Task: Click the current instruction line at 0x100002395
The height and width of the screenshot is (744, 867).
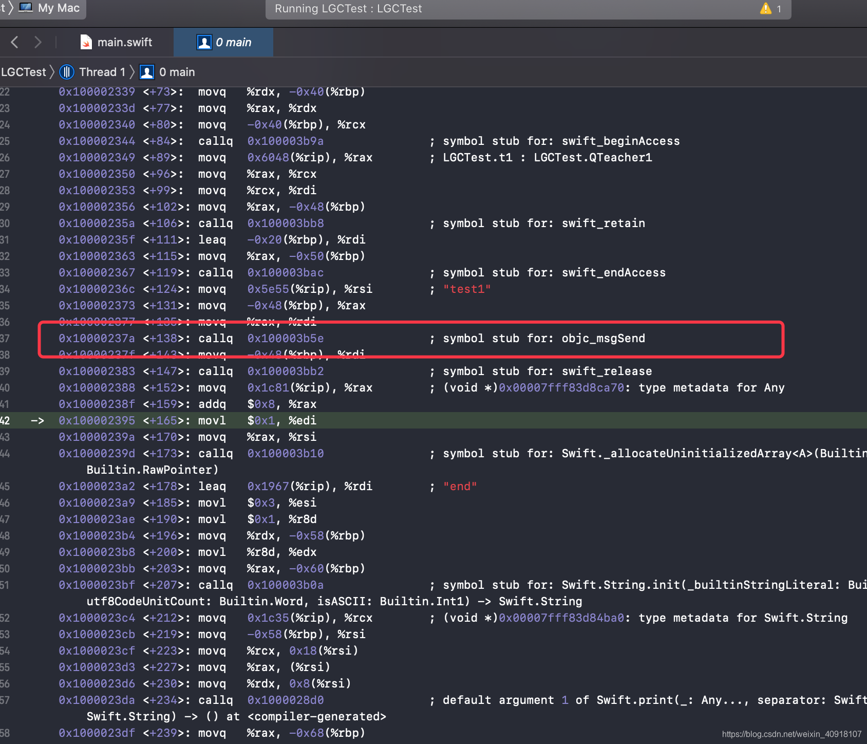Action: 433,420
